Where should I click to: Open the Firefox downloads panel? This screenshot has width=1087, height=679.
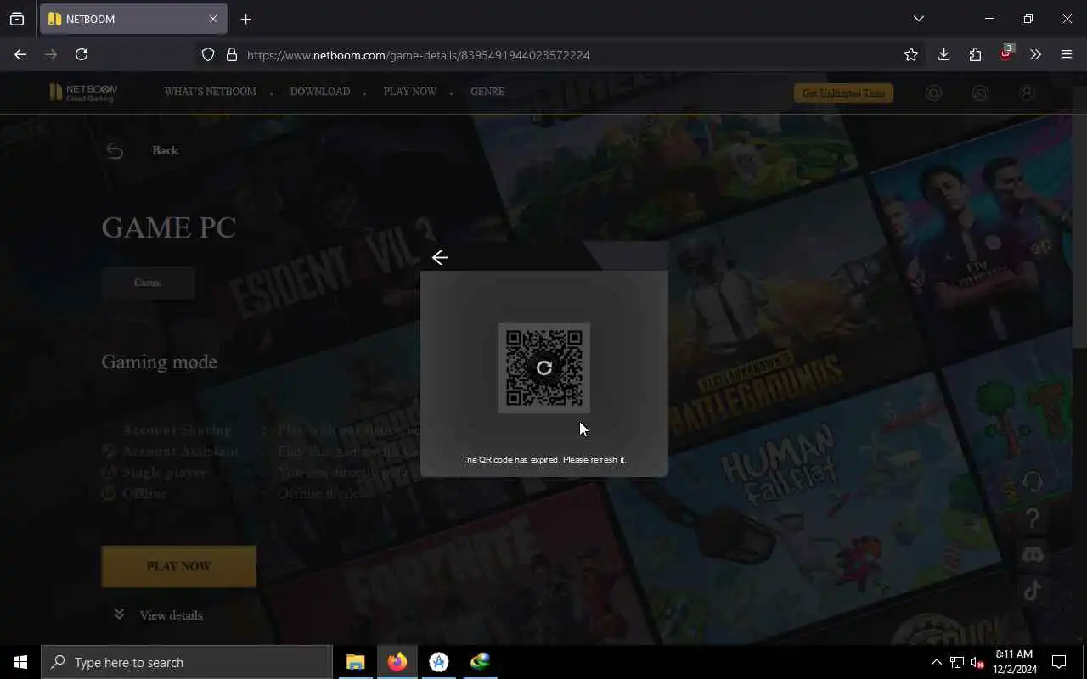943,54
